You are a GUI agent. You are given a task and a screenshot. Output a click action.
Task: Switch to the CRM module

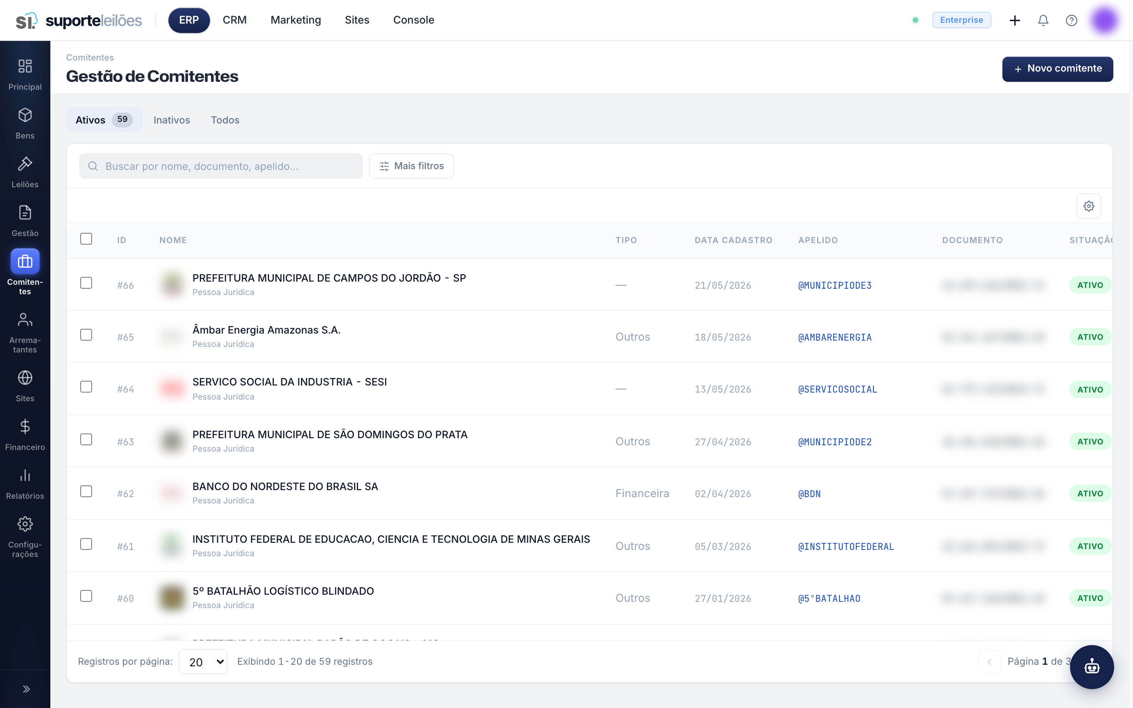(234, 20)
